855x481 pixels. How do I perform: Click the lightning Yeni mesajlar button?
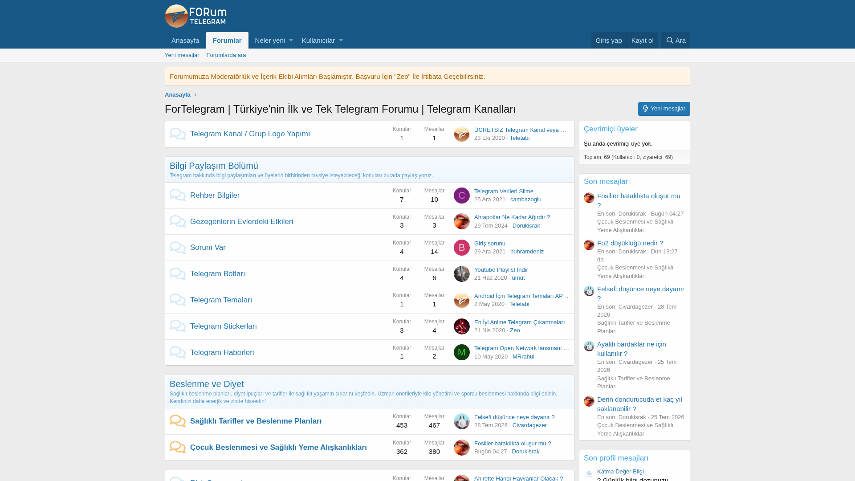pyautogui.click(x=664, y=109)
